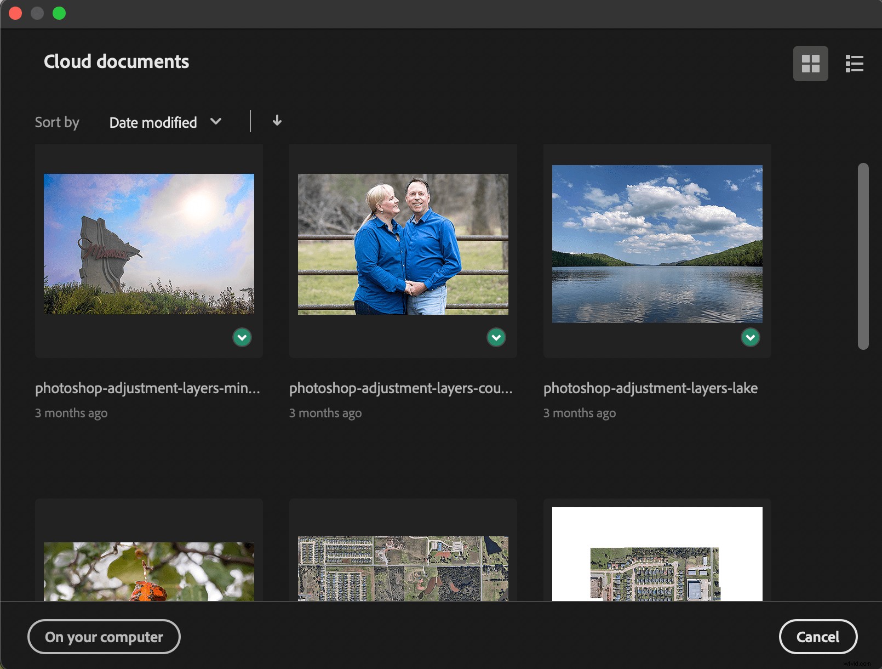Viewport: 882px width, 669px height.
Task: Open the Date modified sort dropdown
Action: click(153, 122)
